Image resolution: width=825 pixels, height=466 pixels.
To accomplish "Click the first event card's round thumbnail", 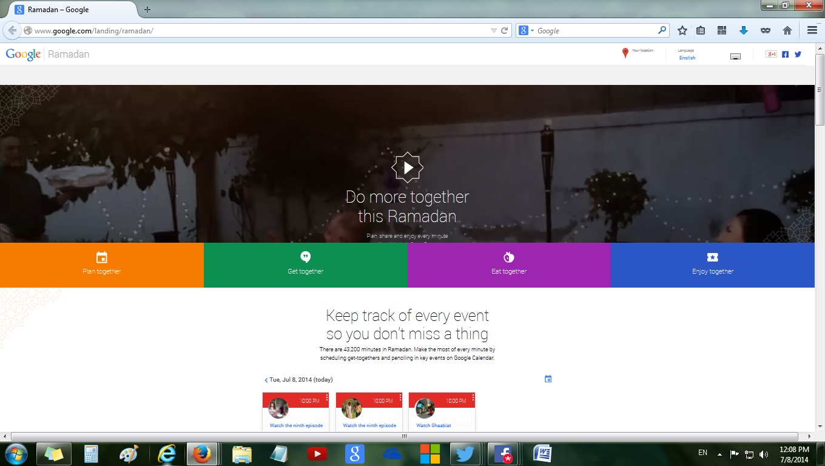I will 278,408.
